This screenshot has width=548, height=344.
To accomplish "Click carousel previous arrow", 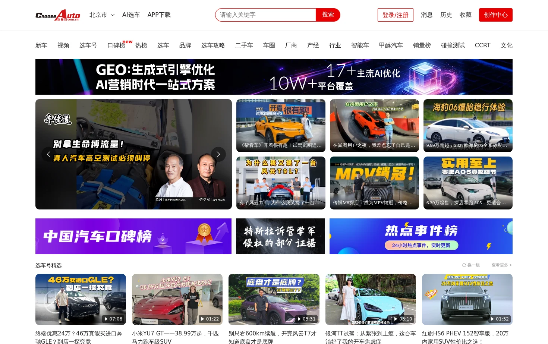I will click(48, 154).
